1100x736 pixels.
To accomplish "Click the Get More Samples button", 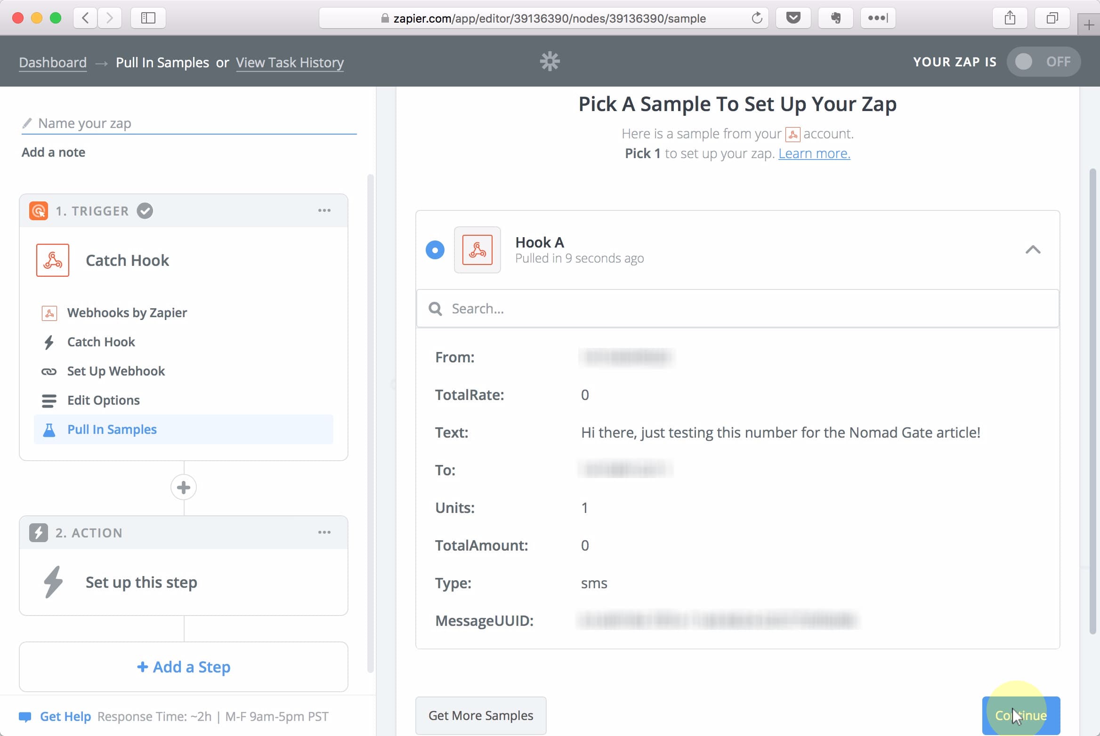I will (481, 715).
